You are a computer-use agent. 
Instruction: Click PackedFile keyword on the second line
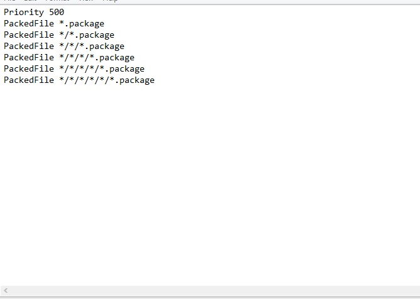(x=29, y=24)
